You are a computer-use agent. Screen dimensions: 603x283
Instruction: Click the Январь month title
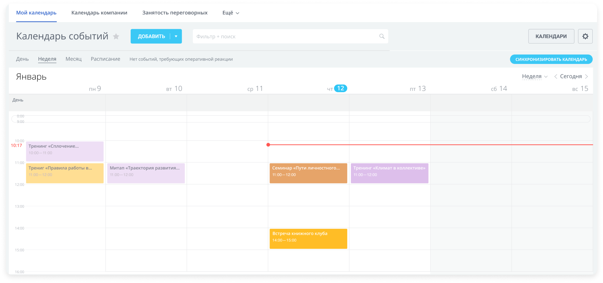(31, 77)
